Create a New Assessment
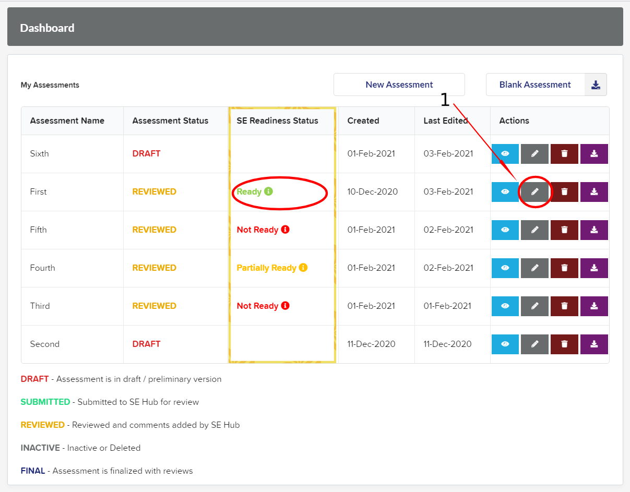The width and height of the screenshot is (630, 492). 399,85
